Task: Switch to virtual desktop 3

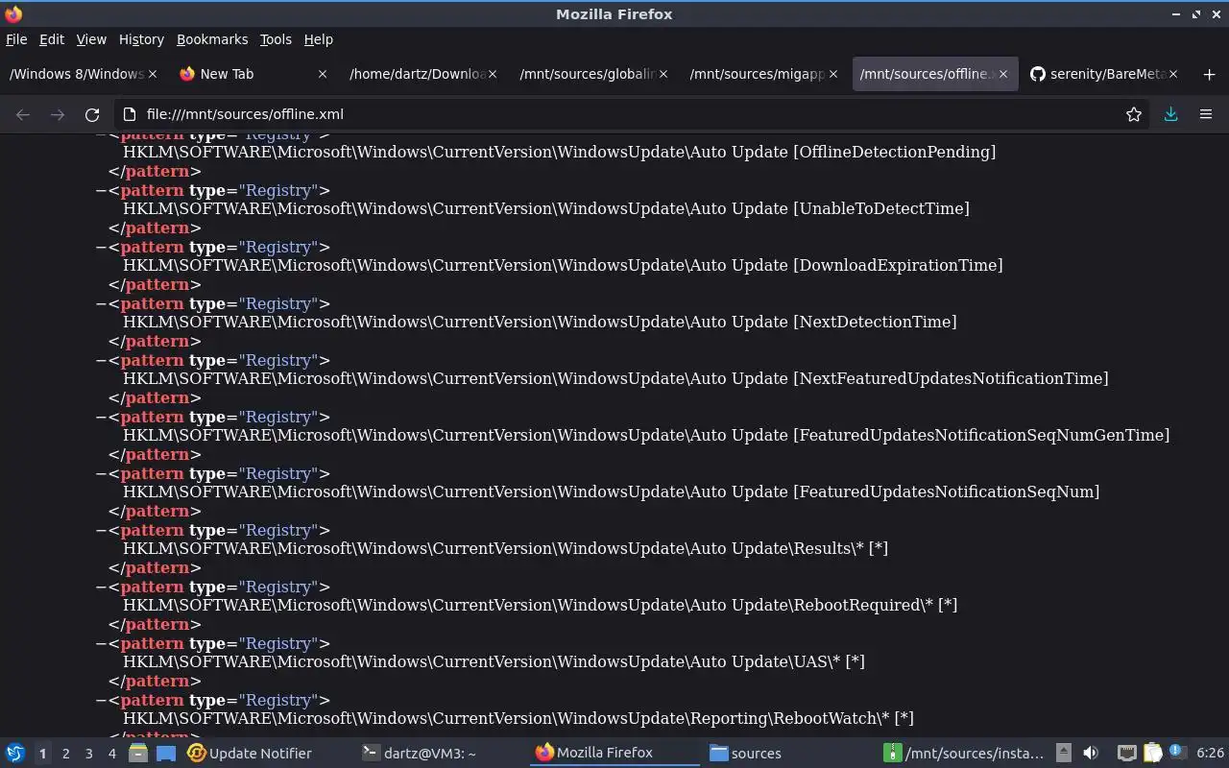Action: click(x=88, y=754)
